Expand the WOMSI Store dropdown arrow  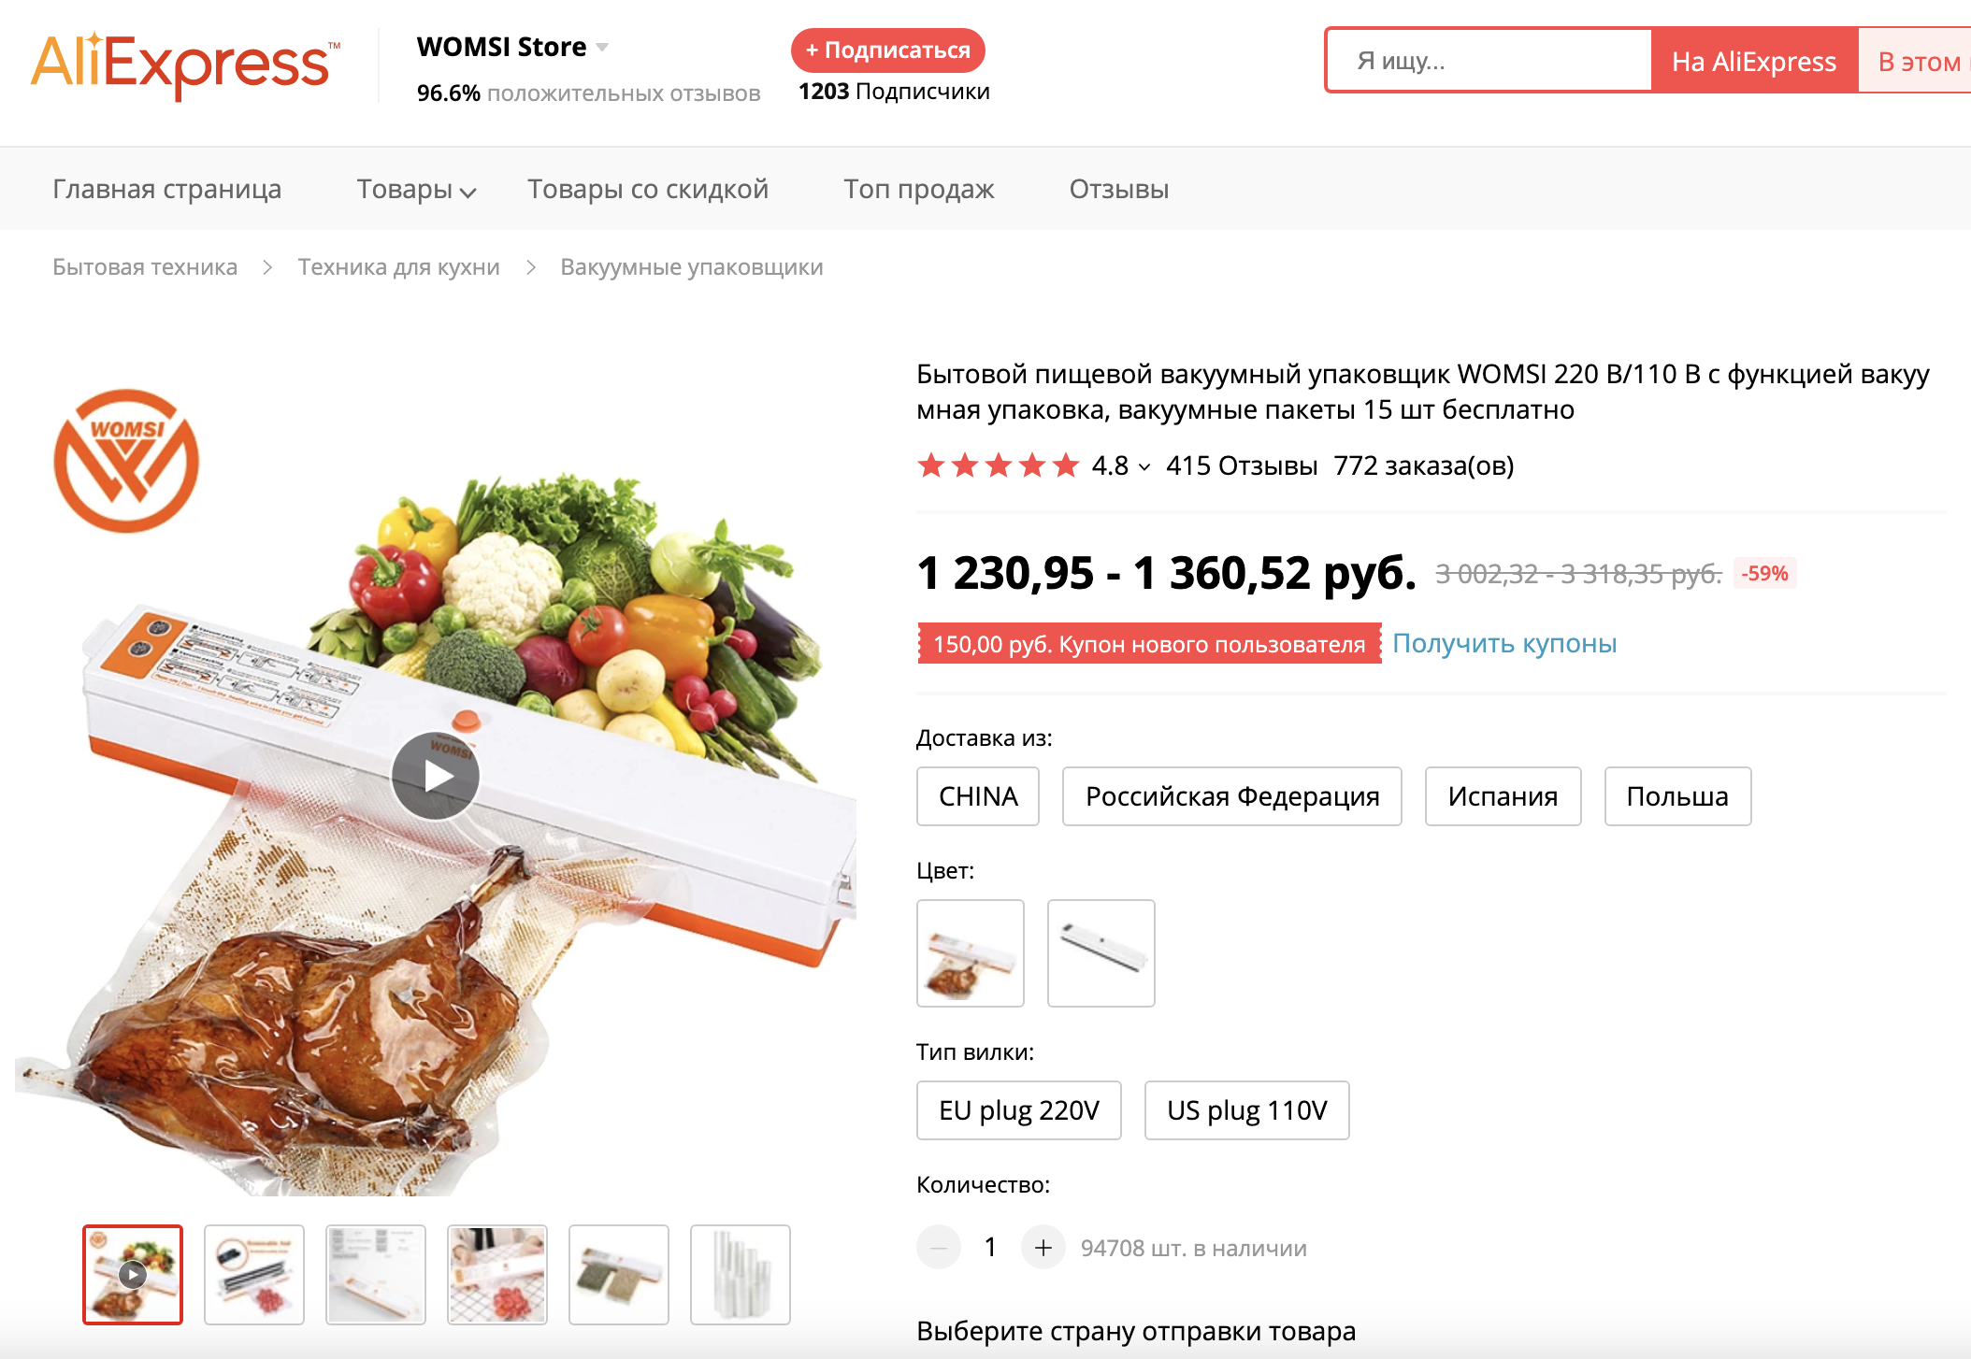[602, 47]
